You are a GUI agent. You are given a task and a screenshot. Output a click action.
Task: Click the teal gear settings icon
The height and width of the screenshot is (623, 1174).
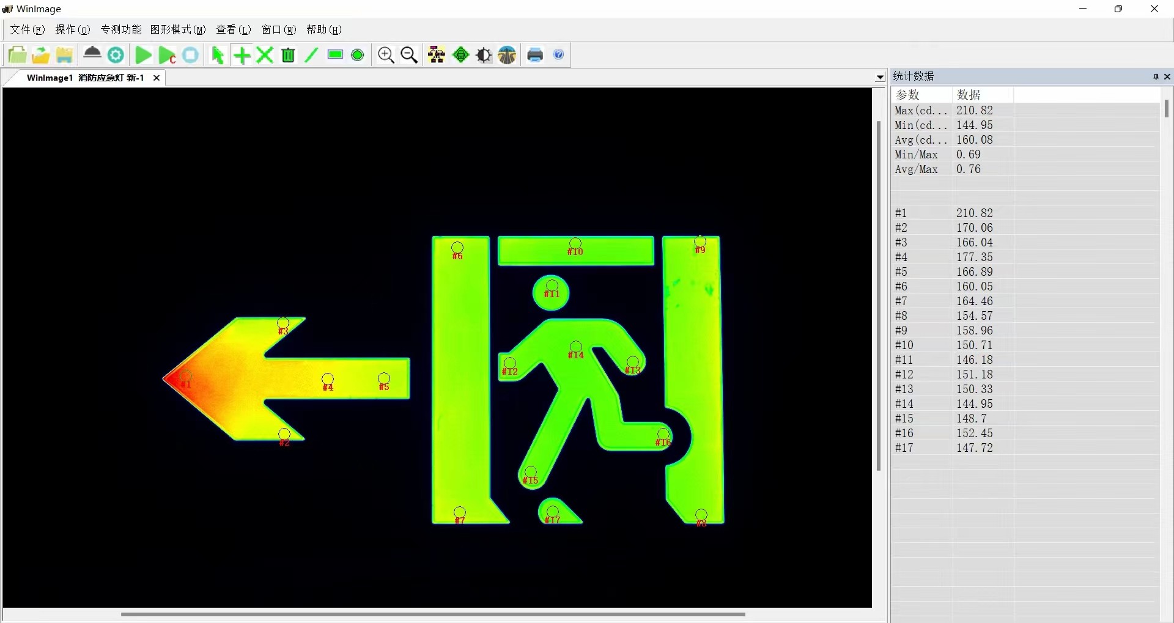[x=116, y=55]
